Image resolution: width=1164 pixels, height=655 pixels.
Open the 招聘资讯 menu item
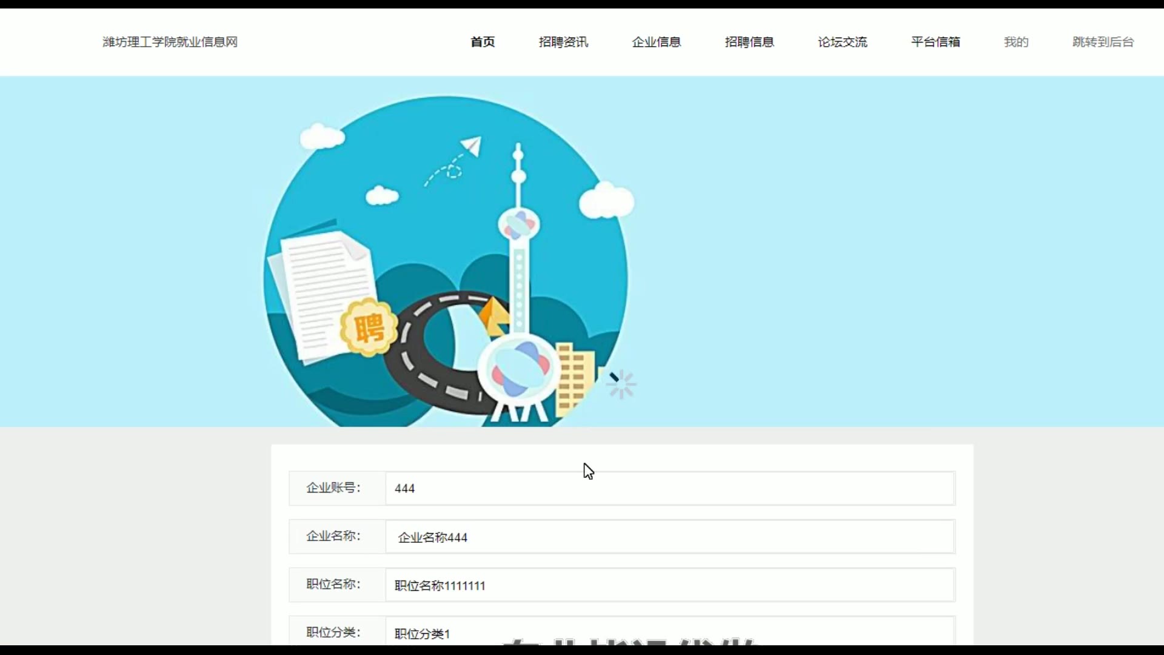tap(563, 42)
